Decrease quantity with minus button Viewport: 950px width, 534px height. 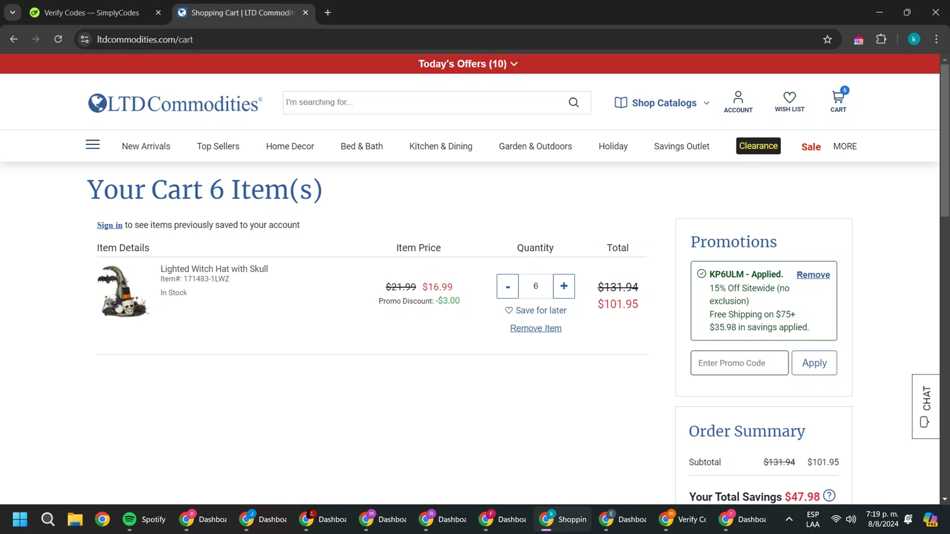tap(507, 286)
